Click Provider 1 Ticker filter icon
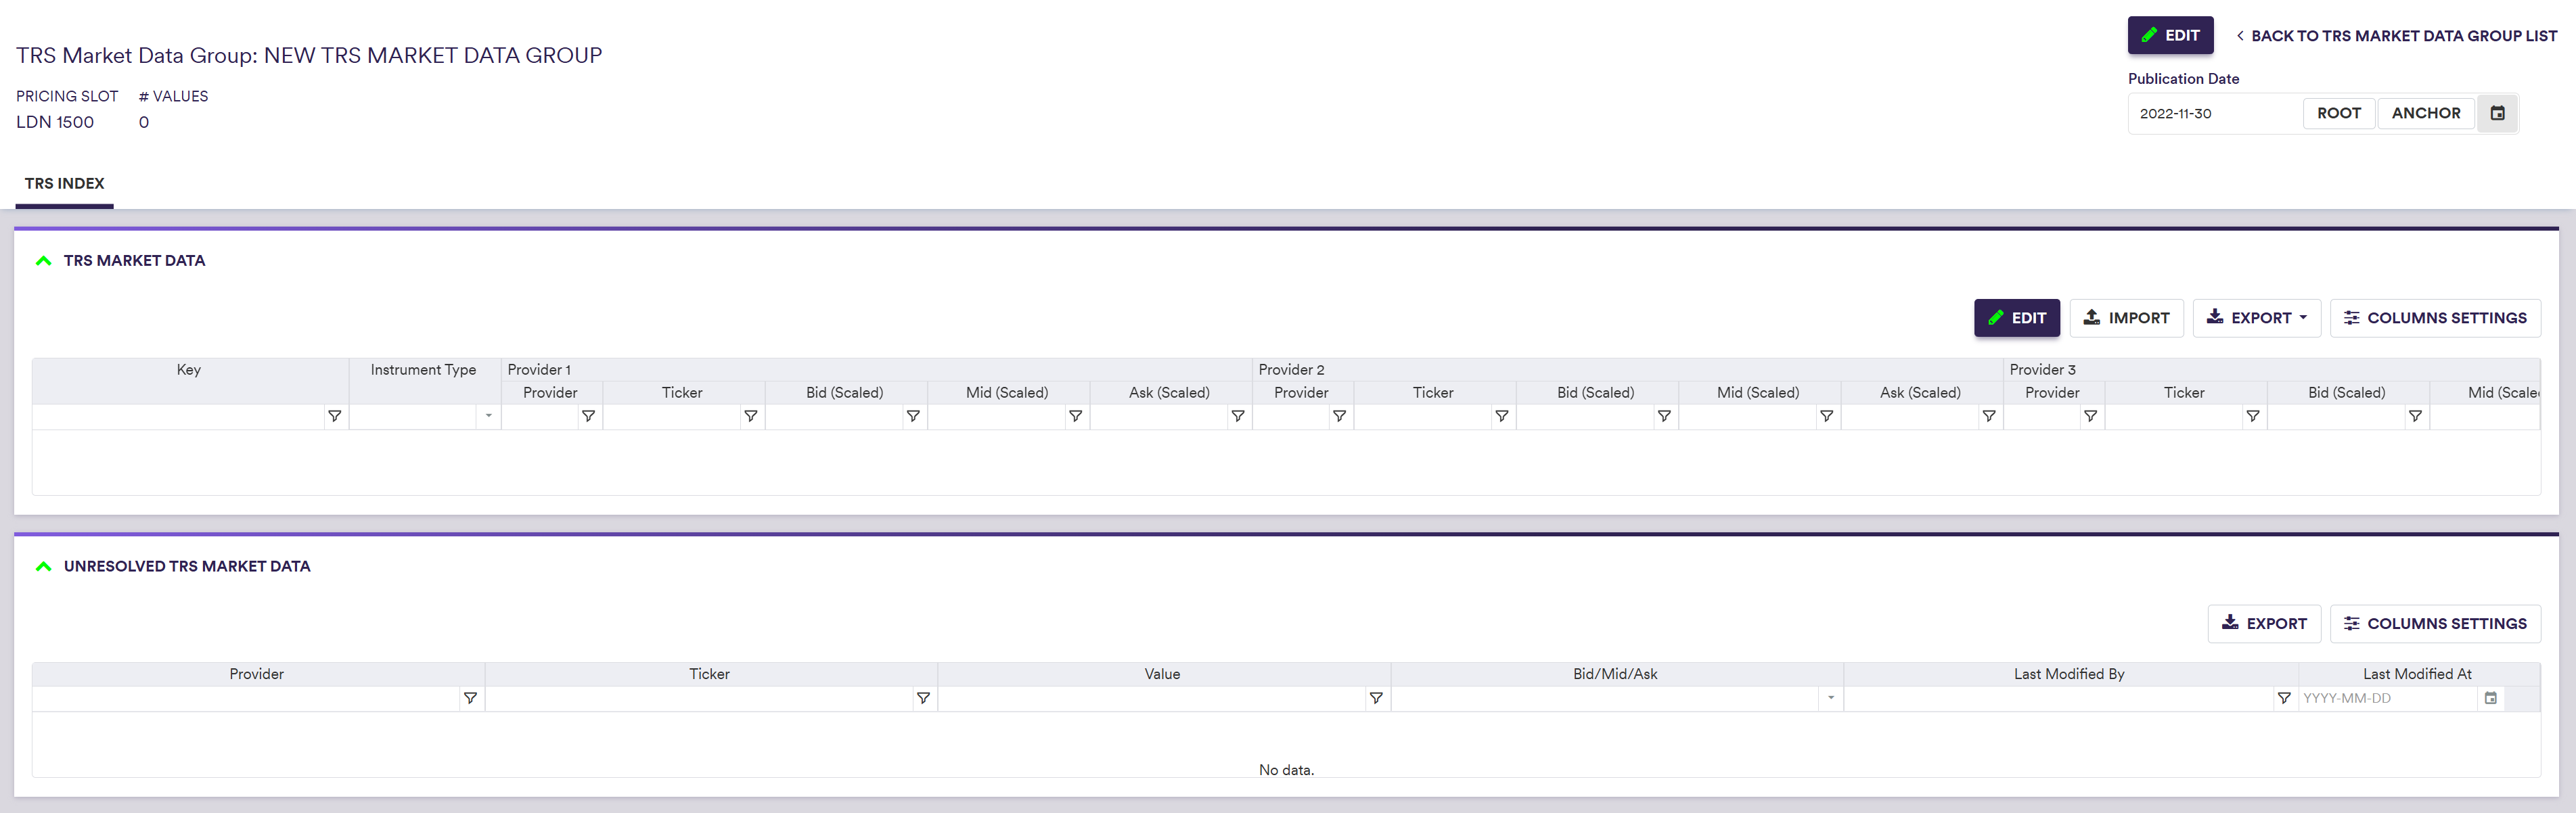2576x813 pixels. click(750, 416)
